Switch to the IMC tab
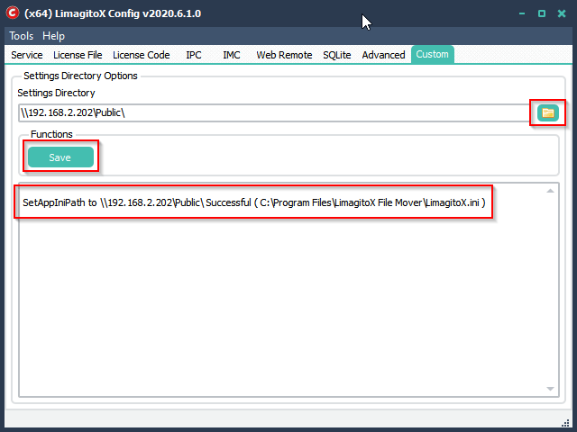577x432 pixels. tap(232, 55)
